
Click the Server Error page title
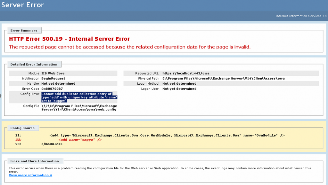pos(22,5)
